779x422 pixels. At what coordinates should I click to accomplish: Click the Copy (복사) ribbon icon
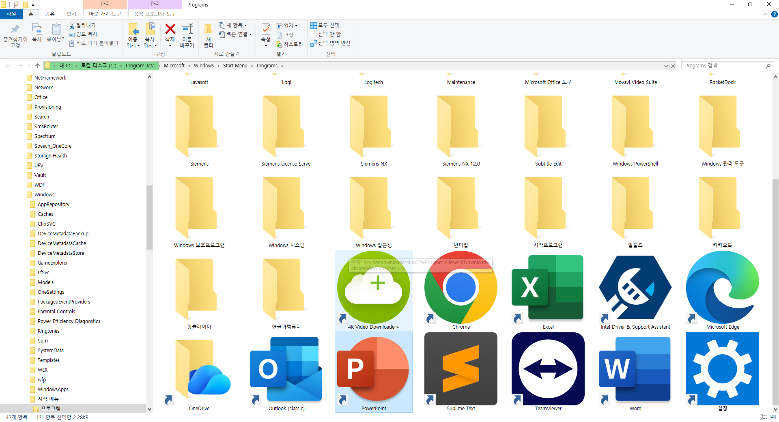tap(37, 29)
